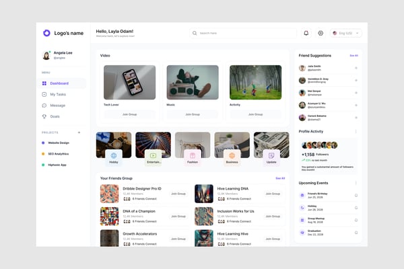Click Julia Smith's name in suggestions

[x=314, y=67]
